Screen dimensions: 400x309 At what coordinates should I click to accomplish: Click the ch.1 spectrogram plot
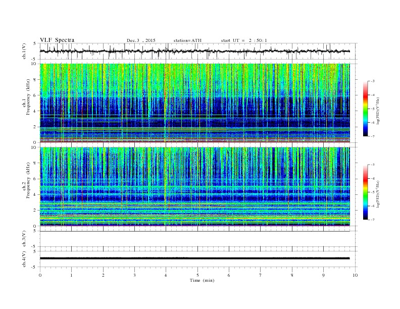194,102
